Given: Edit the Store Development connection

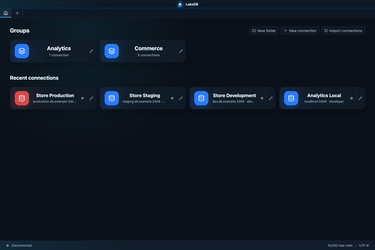Looking at the screenshot, I should click(x=271, y=98).
